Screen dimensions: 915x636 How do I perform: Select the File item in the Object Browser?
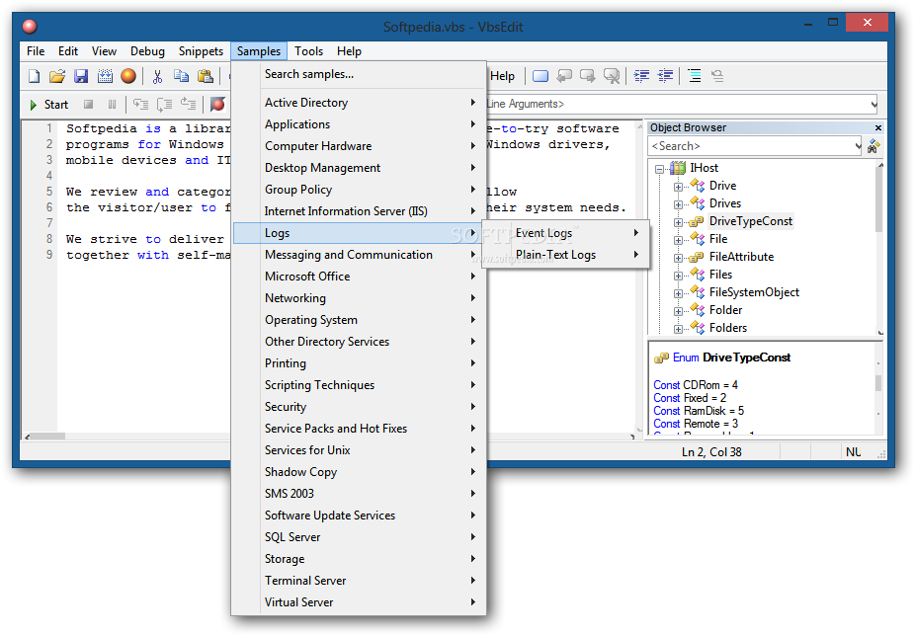[718, 239]
